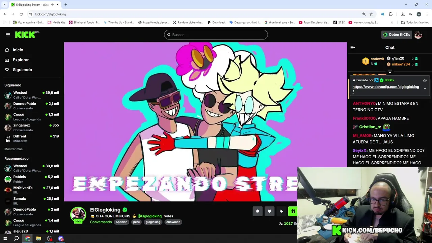The width and height of the screenshot is (432, 243).
Task: Open Random picker wheel bookmark
Action: pyautogui.click(x=188, y=23)
